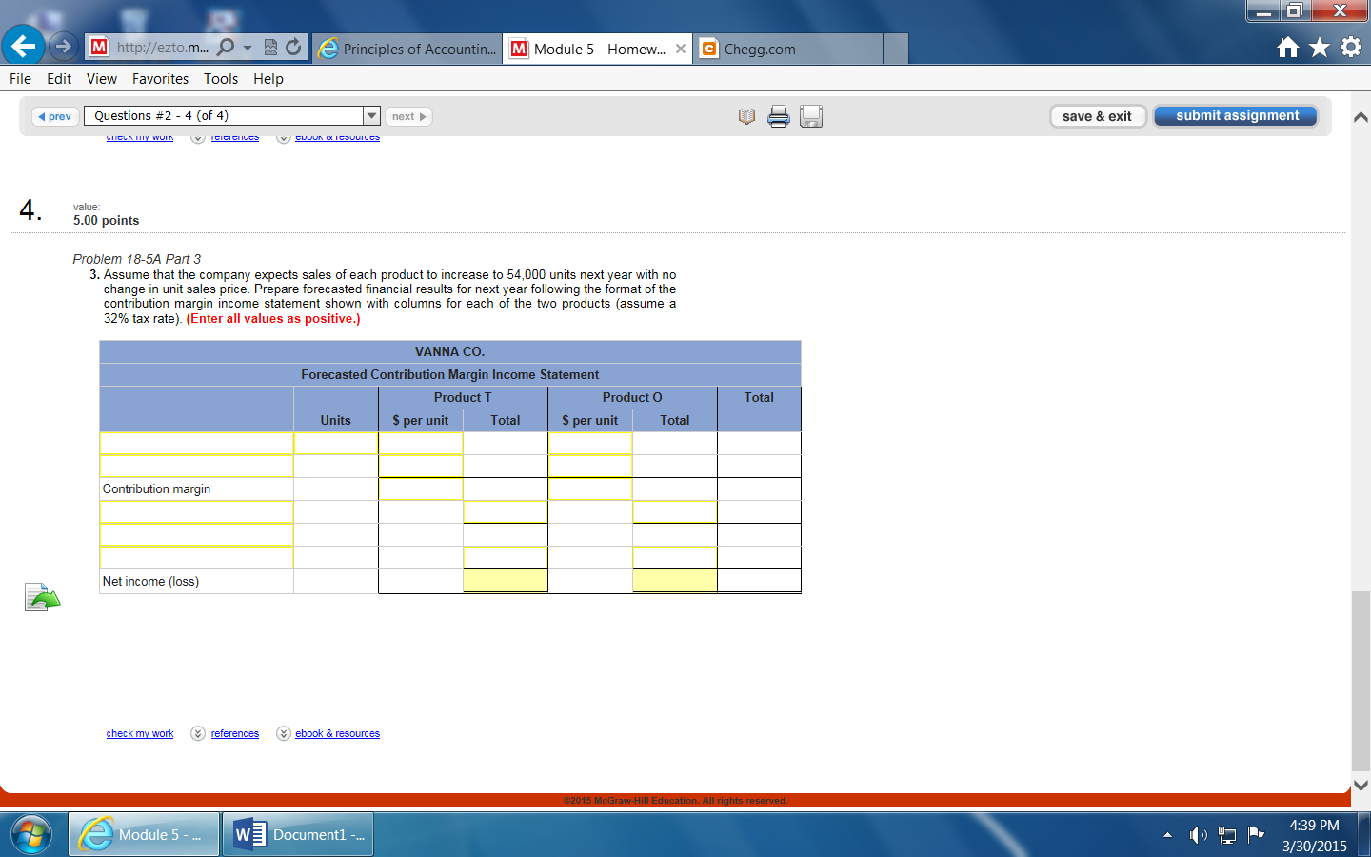Open browser settings via the gear icon
The image size is (1371, 857).
click(1346, 45)
